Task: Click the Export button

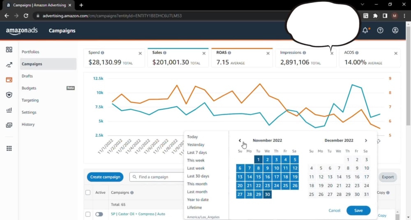Action: tap(388, 177)
